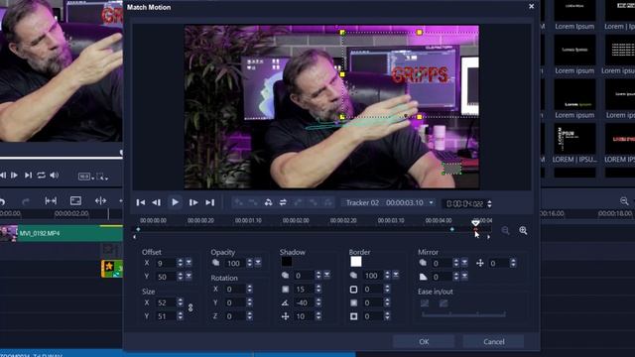Screen dimensions: 635x357
Task: Open Opacity slider dropdown
Action: [x=258, y=263]
